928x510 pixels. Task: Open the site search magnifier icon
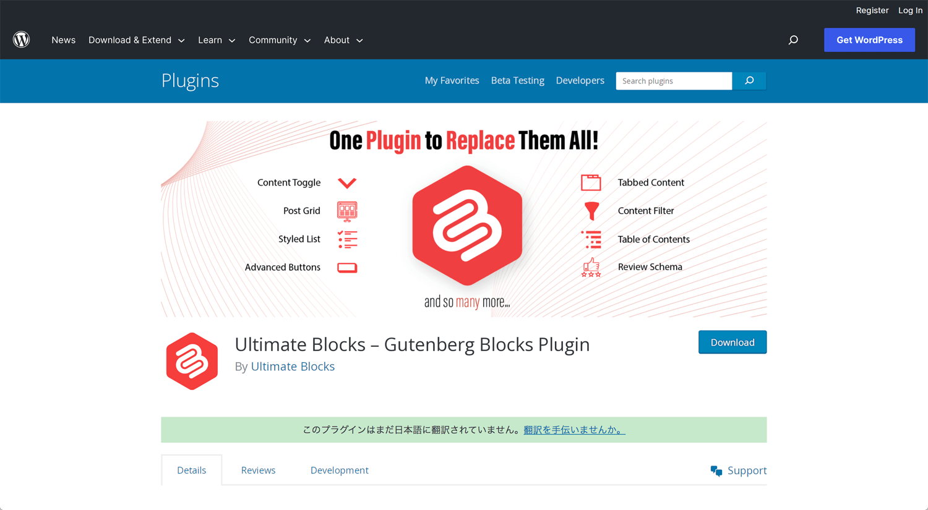[x=793, y=40]
